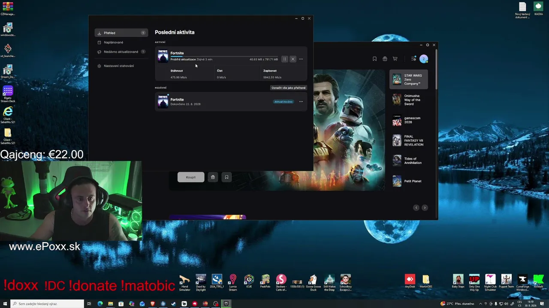The width and height of the screenshot is (549, 308).
Task: Open the Still Wakes the Deep shortcut
Action: pyautogui.click(x=329, y=283)
